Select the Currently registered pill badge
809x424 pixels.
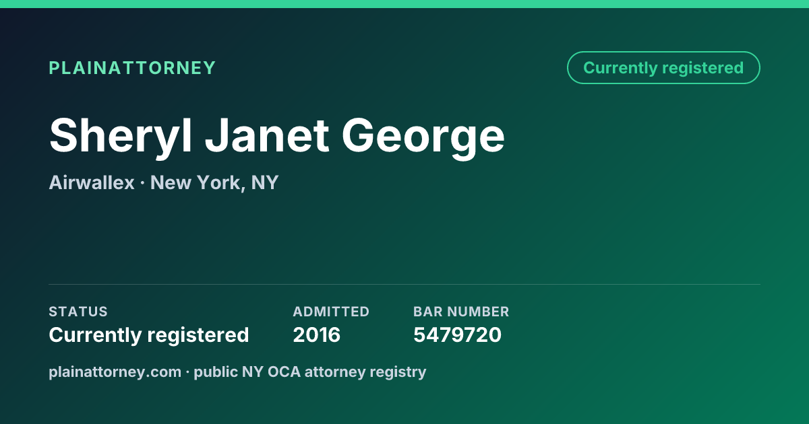(x=663, y=68)
